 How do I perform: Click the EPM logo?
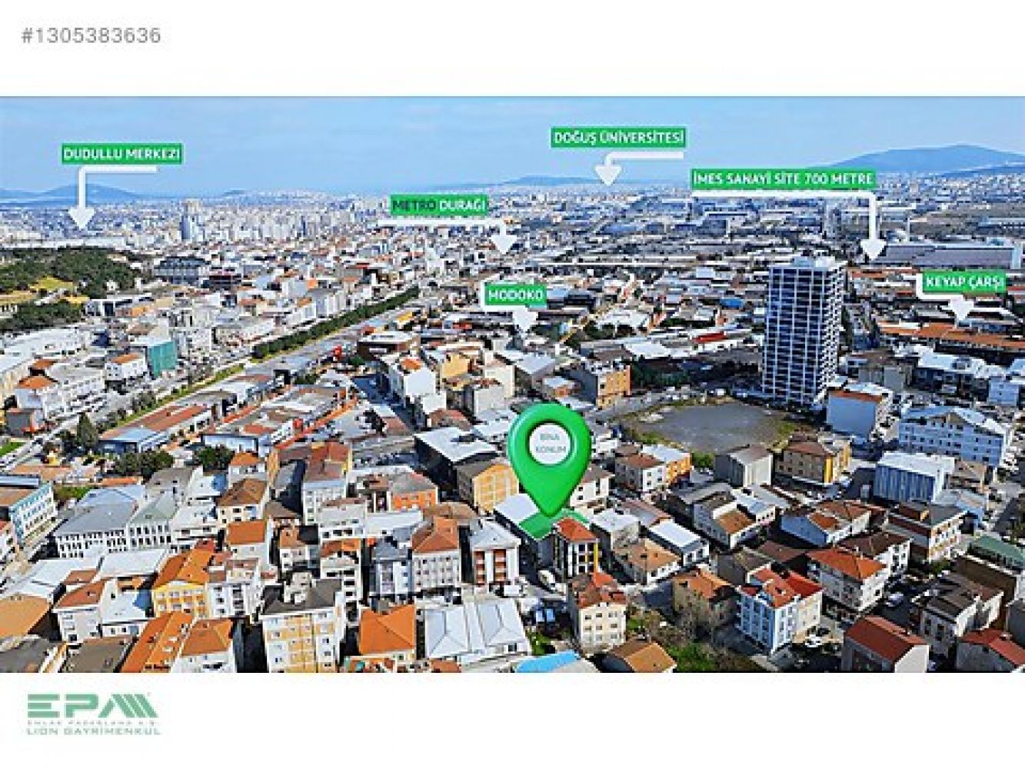92,705
